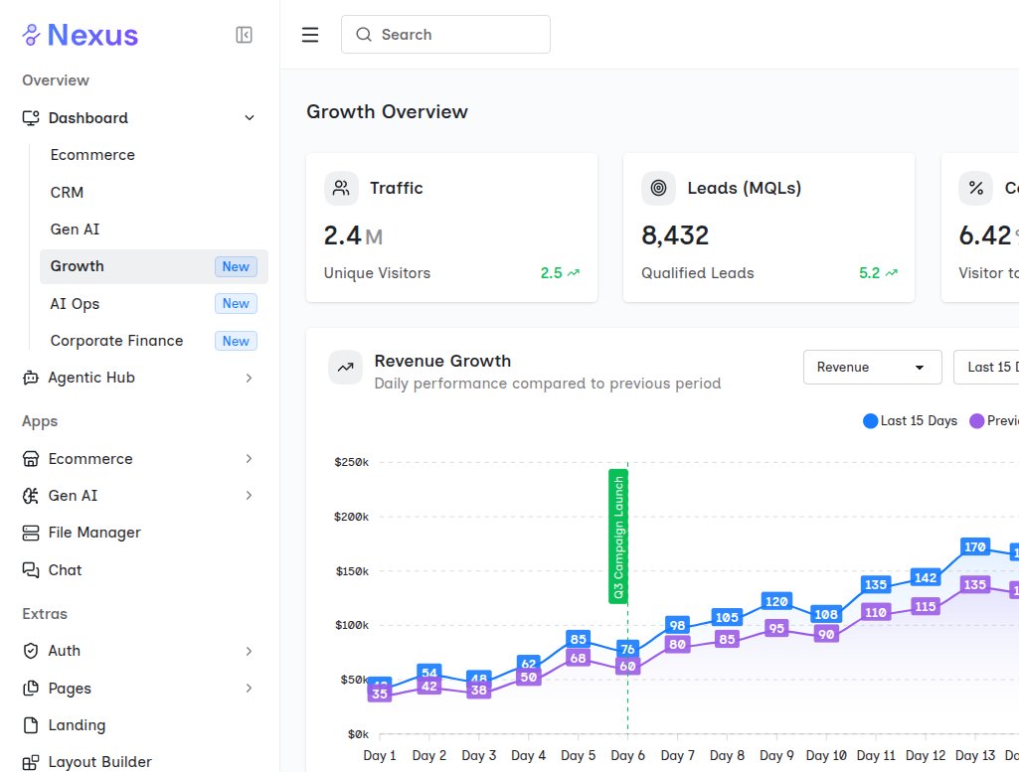This screenshot has height=772, width=1019.
Task: Toggle the purple Previous period legend series
Action: pyautogui.click(x=994, y=420)
